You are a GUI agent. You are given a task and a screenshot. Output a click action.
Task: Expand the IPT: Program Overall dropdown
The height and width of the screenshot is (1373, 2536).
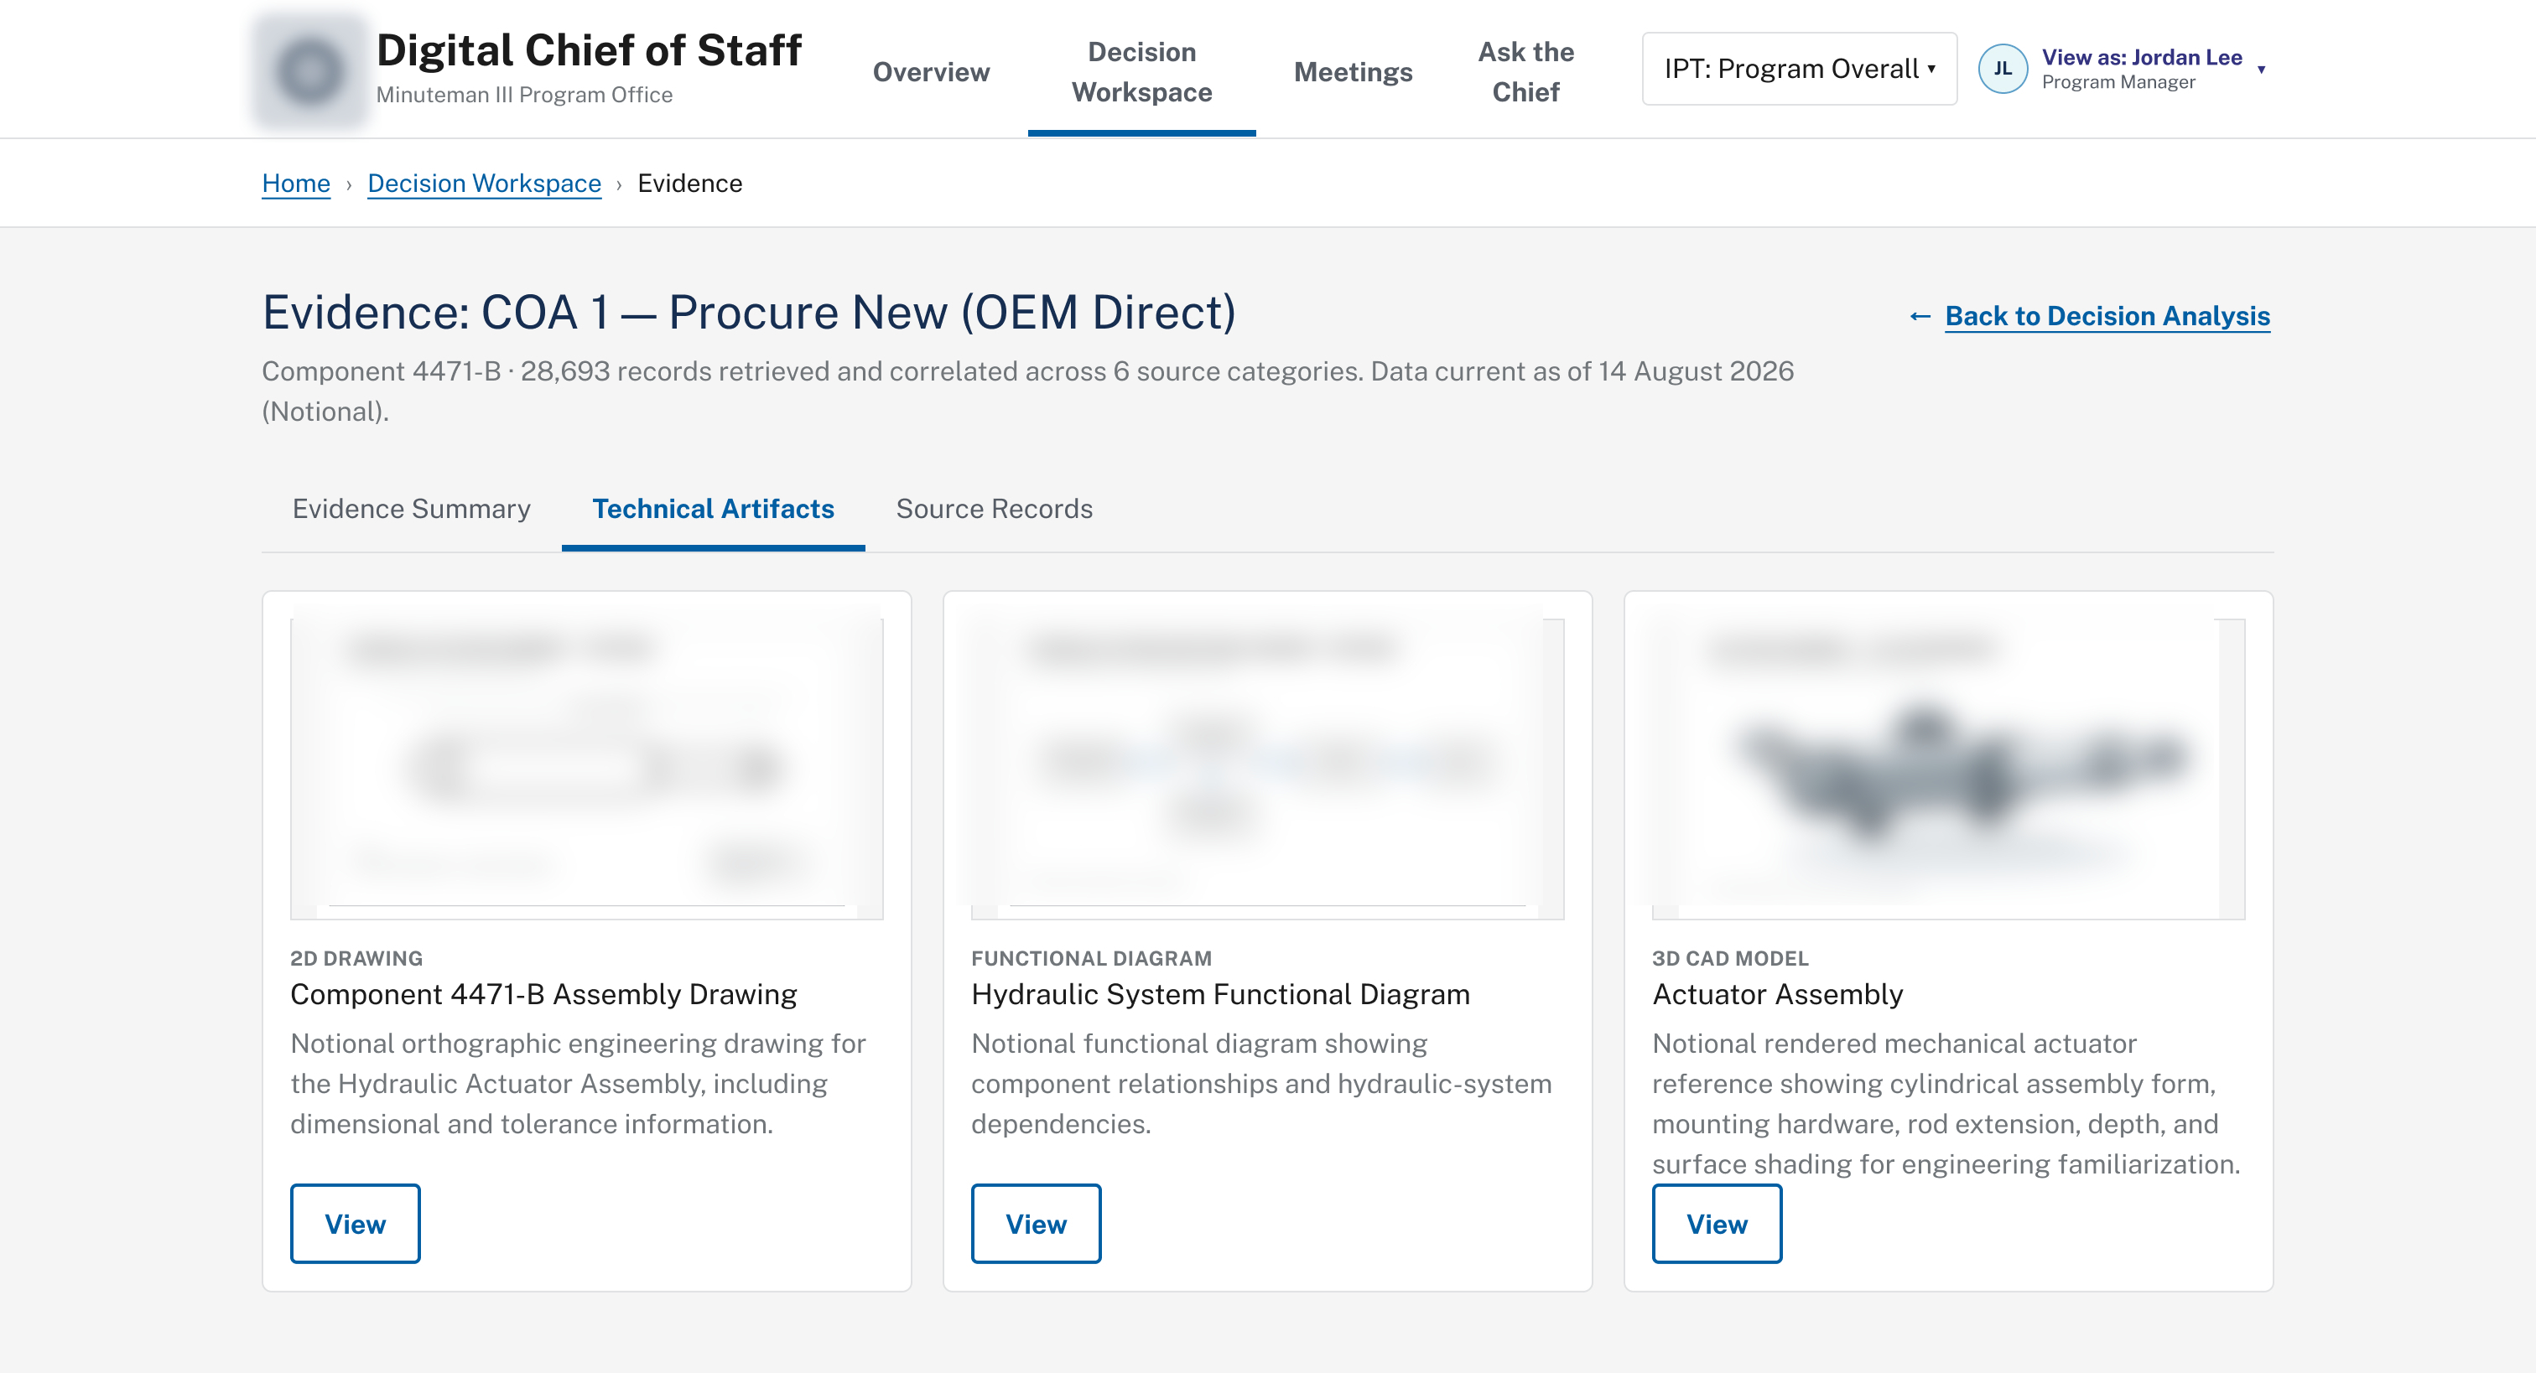pos(1799,69)
